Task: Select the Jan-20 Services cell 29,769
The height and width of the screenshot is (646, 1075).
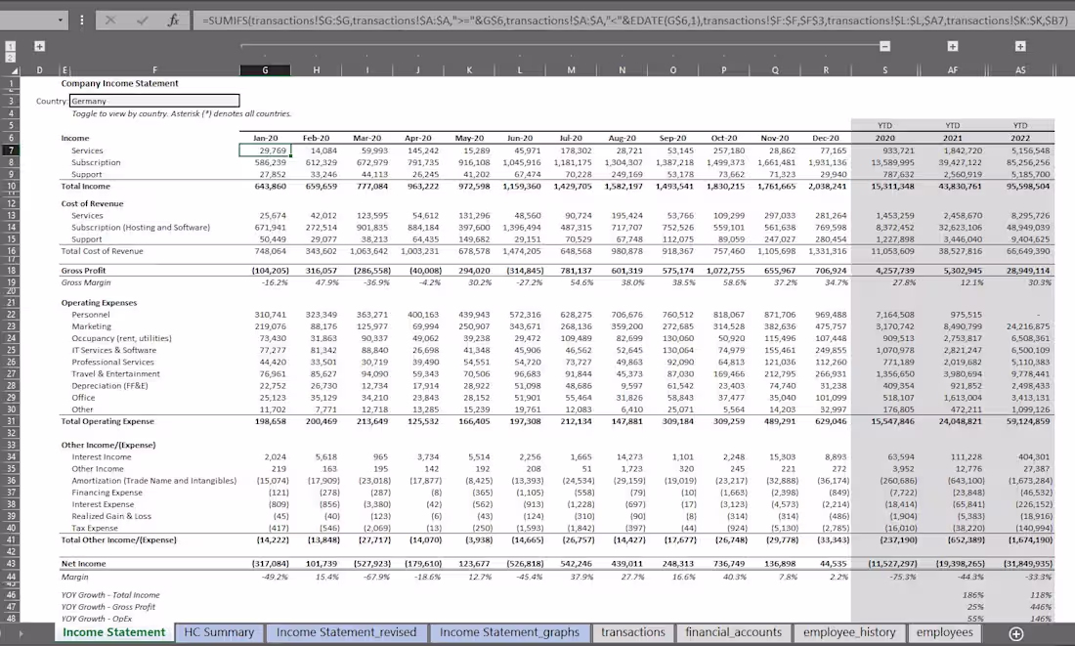Action: click(265, 151)
